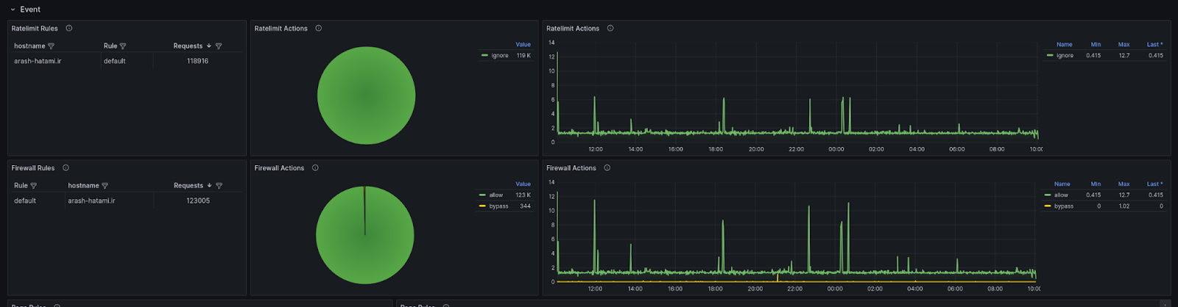
Task: Click info icon beside Firewall Rules title
Action: click(x=66, y=168)
